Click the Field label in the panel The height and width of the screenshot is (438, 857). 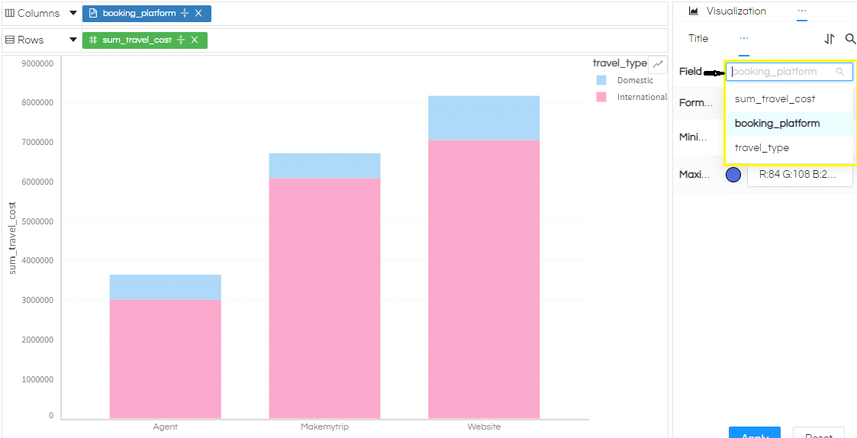tap(691, 72)
